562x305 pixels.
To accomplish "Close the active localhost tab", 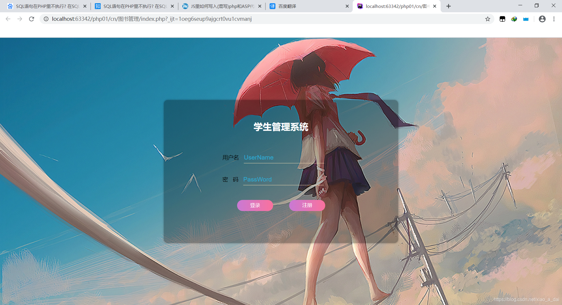I will click(x=435, y=6).
